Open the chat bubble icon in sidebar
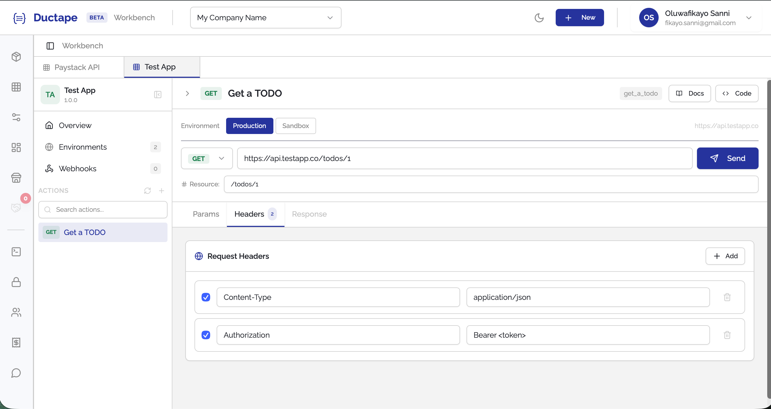Image resolution: width=771 pixels, height=409 pixels. [16, 373]
